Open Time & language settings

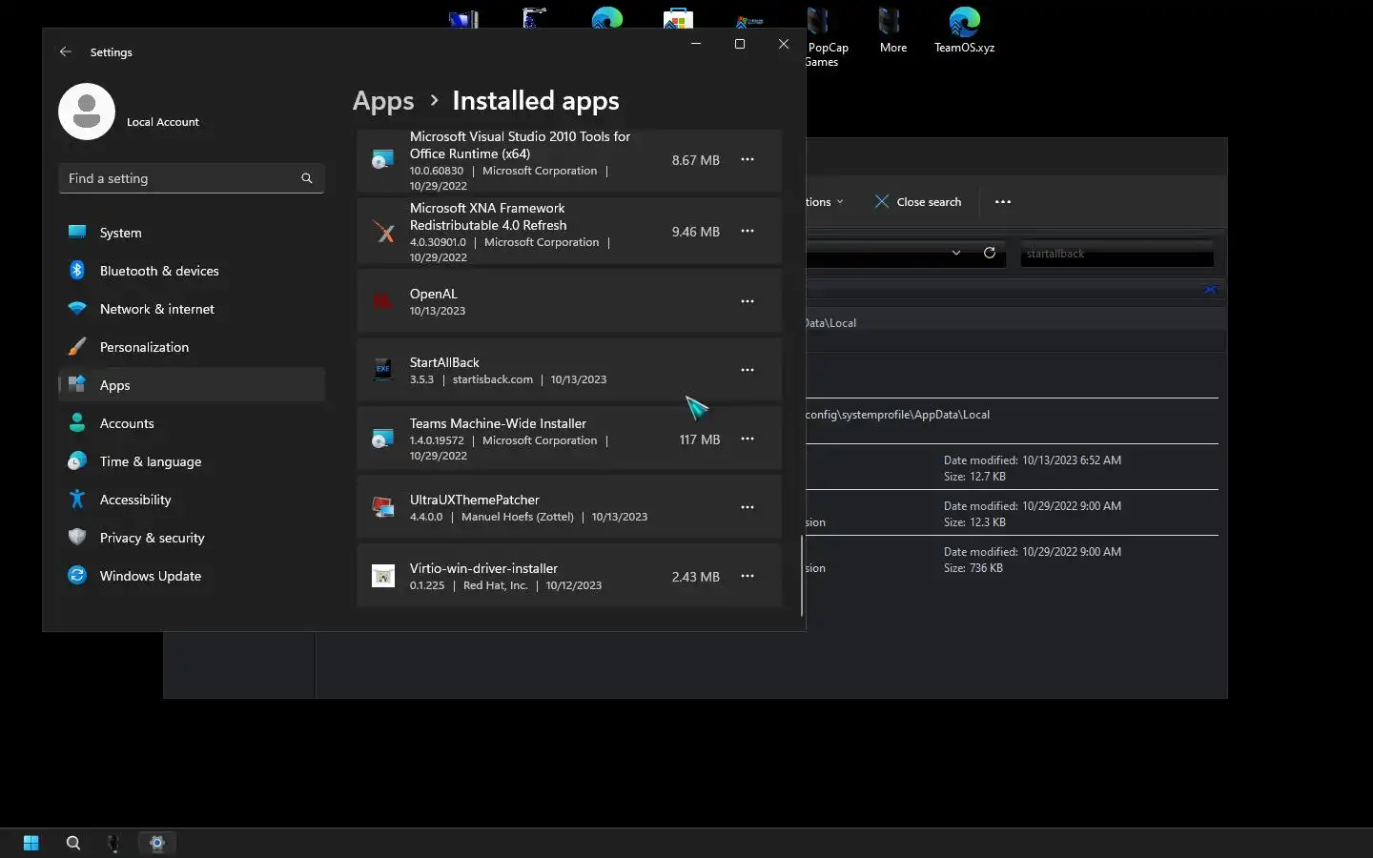(x=192, y=461)
